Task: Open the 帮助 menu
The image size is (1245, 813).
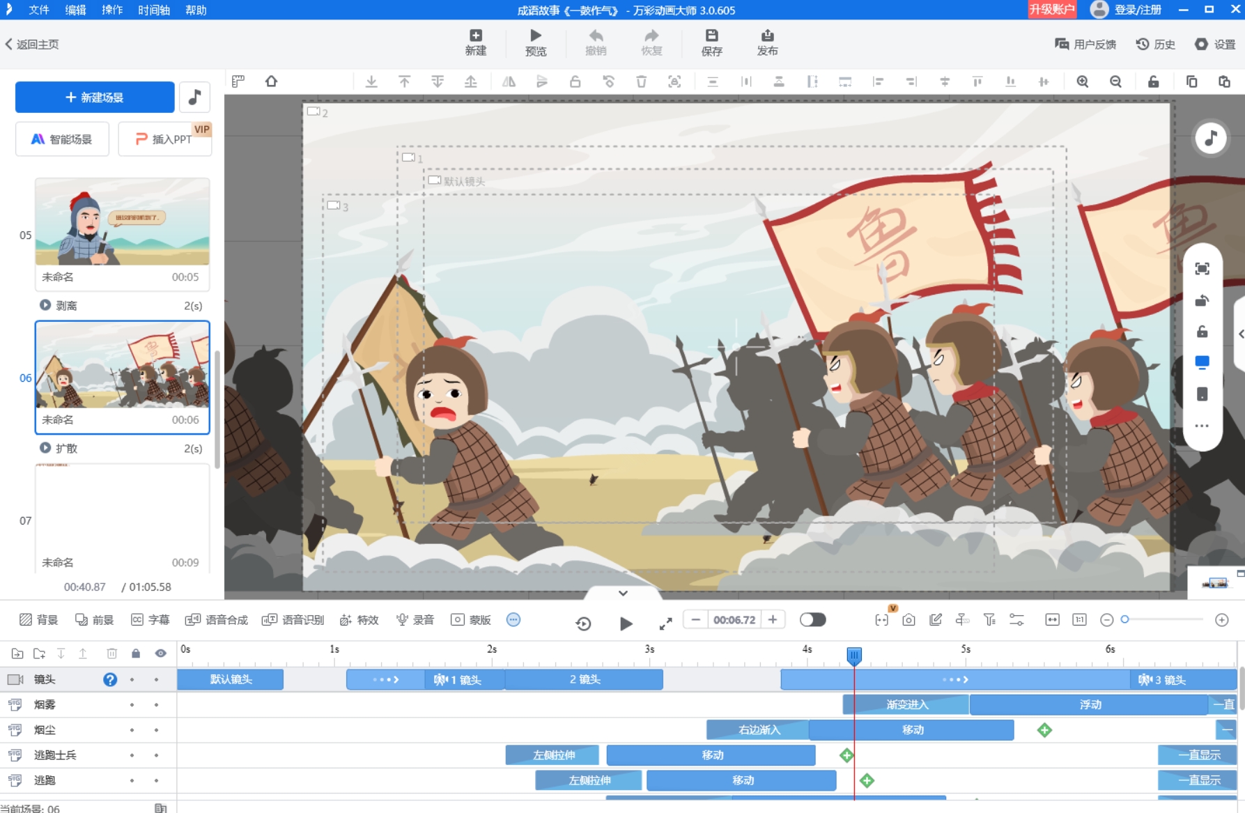Action: coord(196,10)
